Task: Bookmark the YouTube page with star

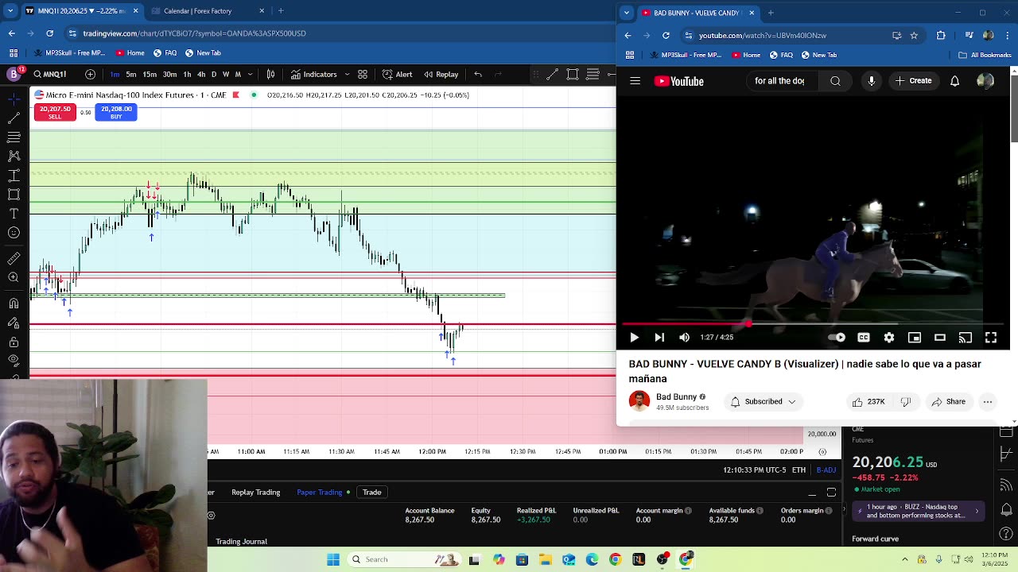Action: click(x=914, y=36)
